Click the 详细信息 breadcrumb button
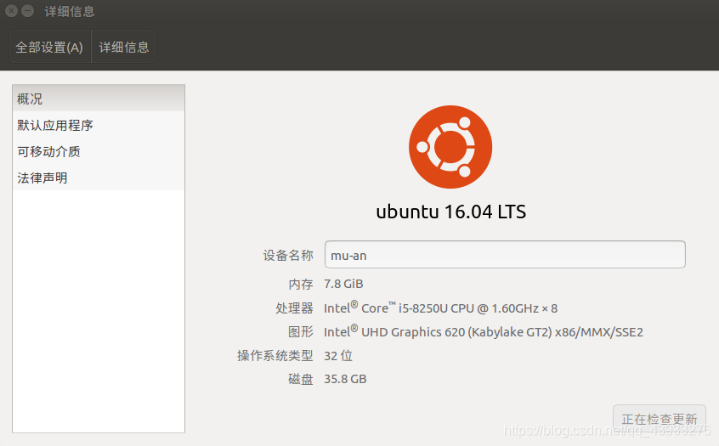Screen dimensions: 719x446 pyautogui.click(x=124, y=47)
